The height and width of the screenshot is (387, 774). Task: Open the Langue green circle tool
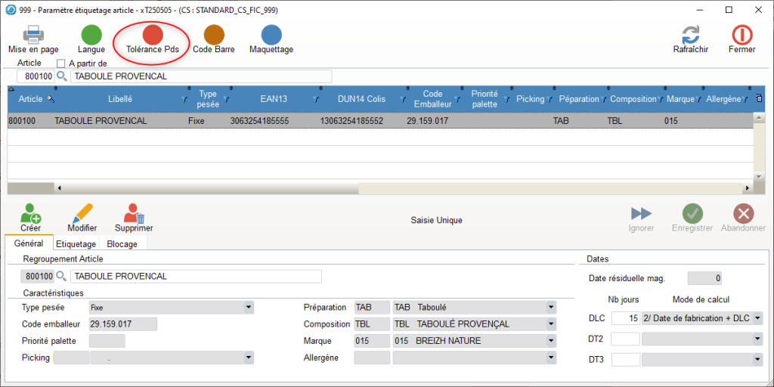[91, 35]
